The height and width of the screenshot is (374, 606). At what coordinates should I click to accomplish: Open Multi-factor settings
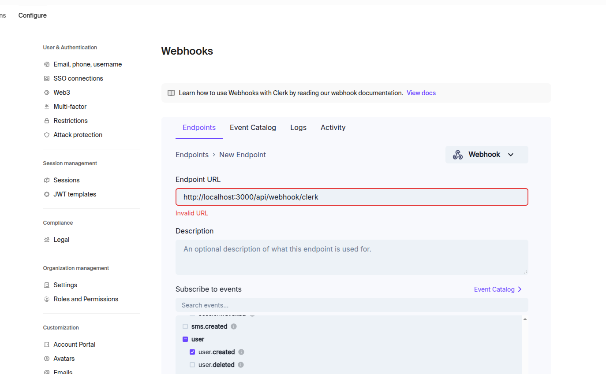tap(70, 107)
